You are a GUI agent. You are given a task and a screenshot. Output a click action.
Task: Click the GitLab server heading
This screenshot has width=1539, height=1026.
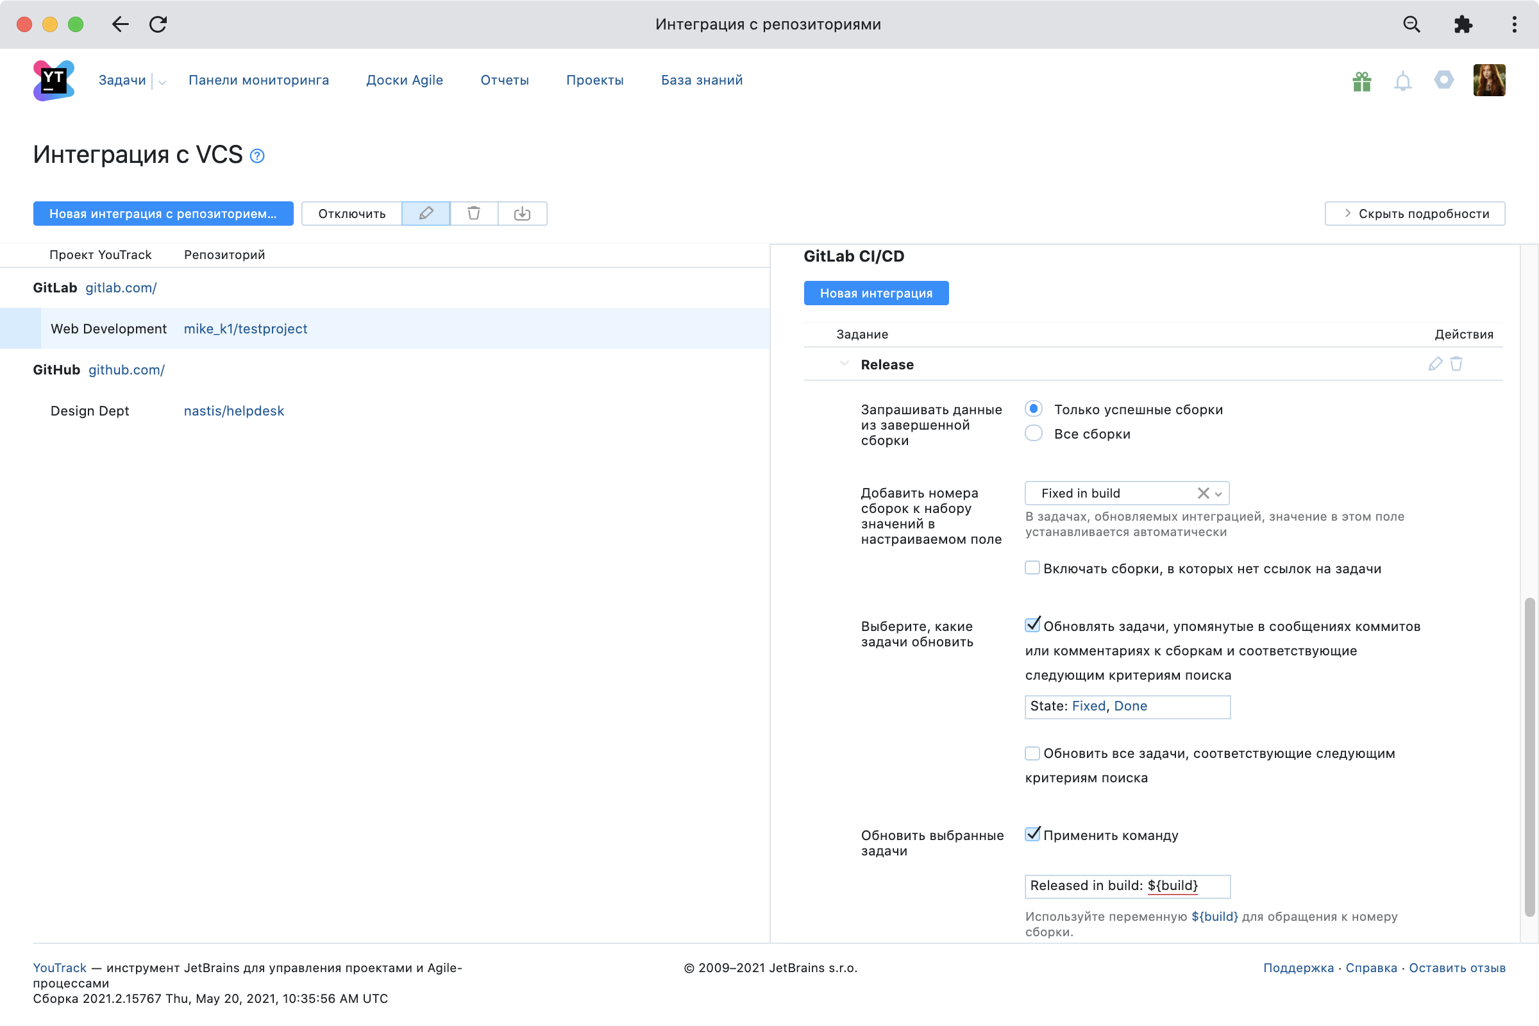point(55,288)
